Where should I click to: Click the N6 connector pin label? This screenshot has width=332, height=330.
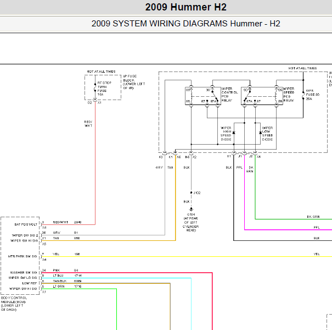point(187,157)
